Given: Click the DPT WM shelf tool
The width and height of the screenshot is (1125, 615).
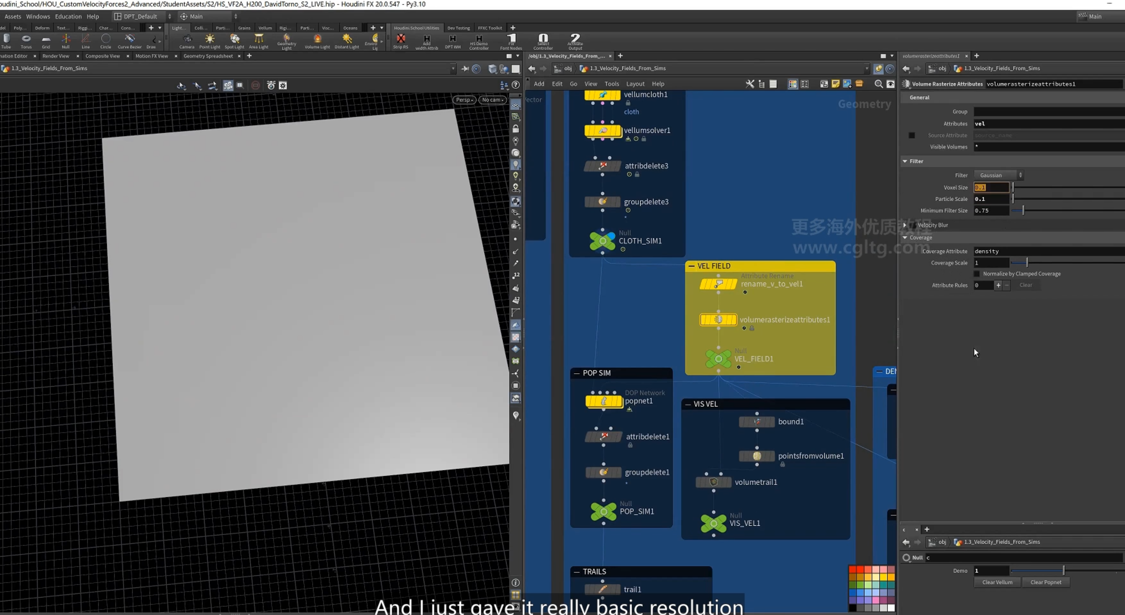Looking at the screenshot, I should tap(453, 41).
